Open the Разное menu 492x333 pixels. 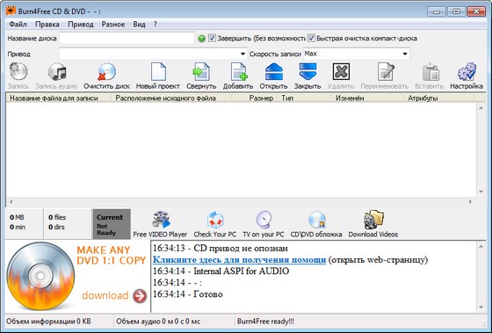pyautogui.click(x=113, y=25)
